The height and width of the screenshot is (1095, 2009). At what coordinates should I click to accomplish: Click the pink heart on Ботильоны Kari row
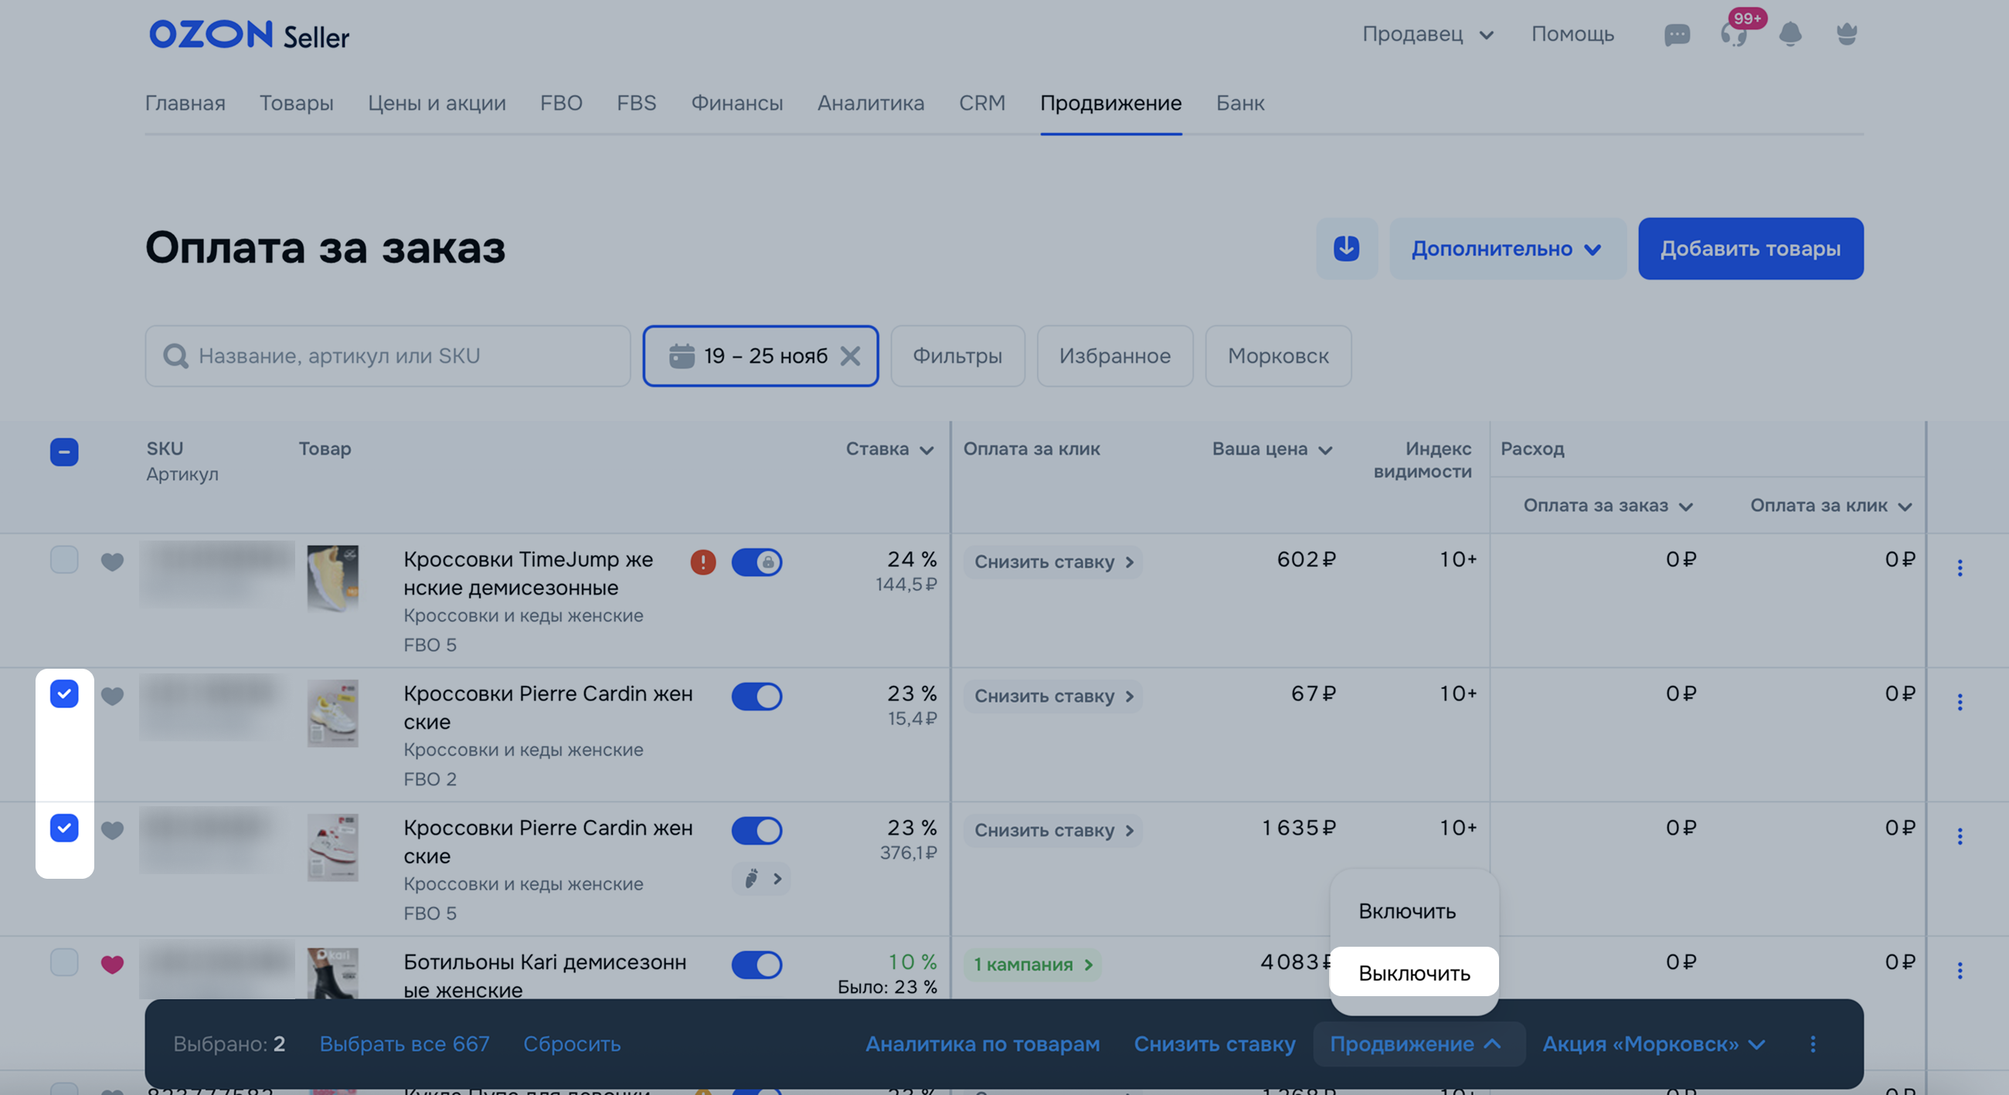click(x=112, y=964)
